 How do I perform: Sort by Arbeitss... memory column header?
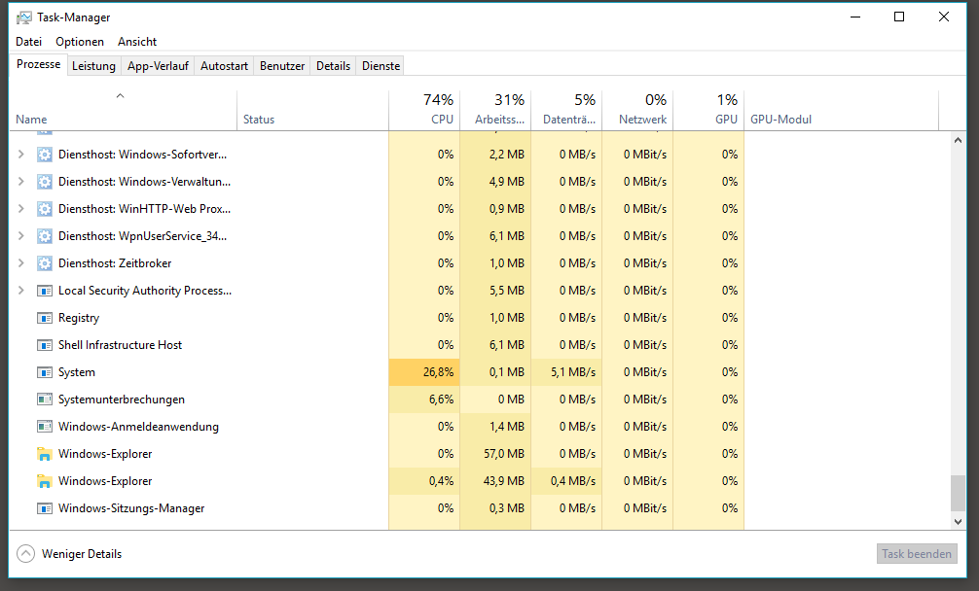495,111
